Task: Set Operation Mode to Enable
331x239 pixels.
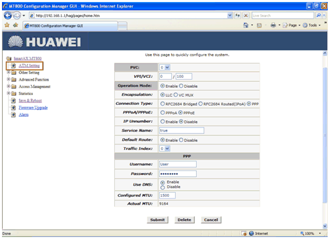Action: click(x=163, y=86)
